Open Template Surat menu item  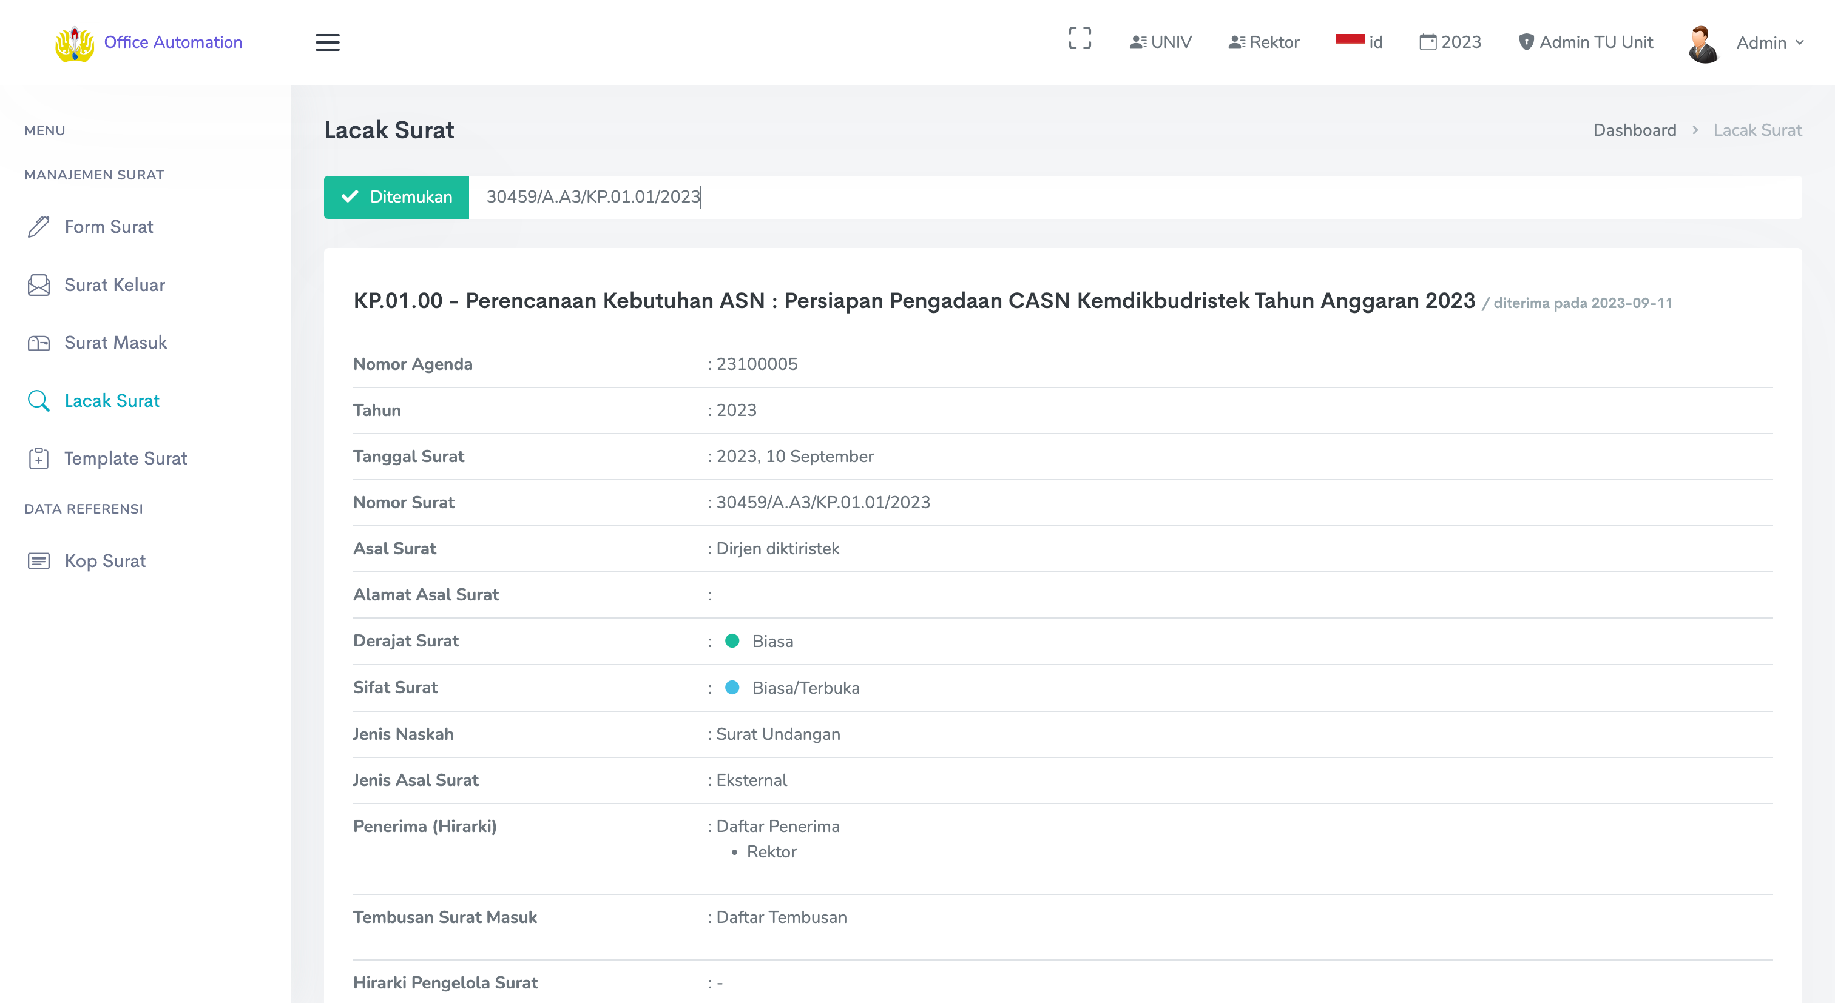pos(126,458)
